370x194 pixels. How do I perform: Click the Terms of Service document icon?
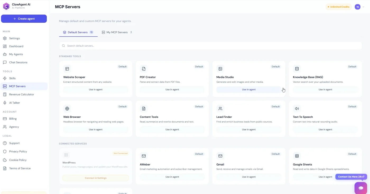tap(5, 168)
